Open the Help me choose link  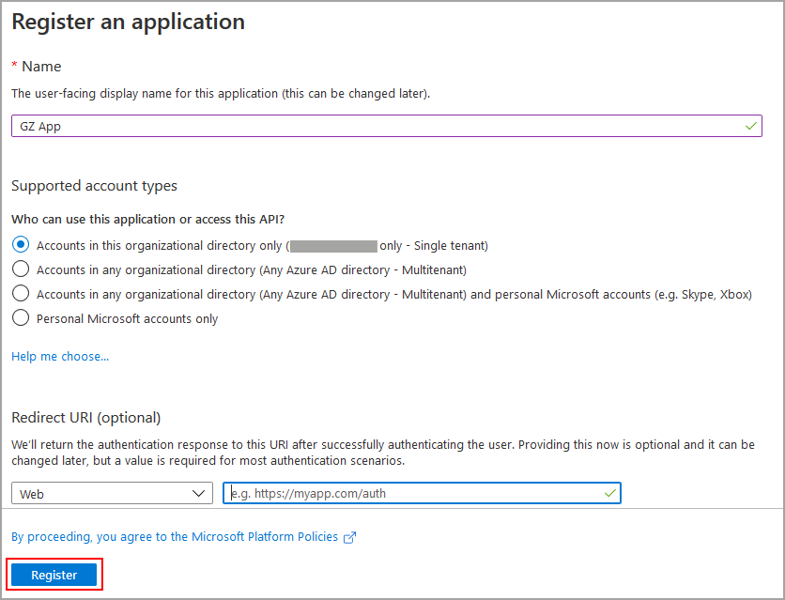tap(60, 357)
